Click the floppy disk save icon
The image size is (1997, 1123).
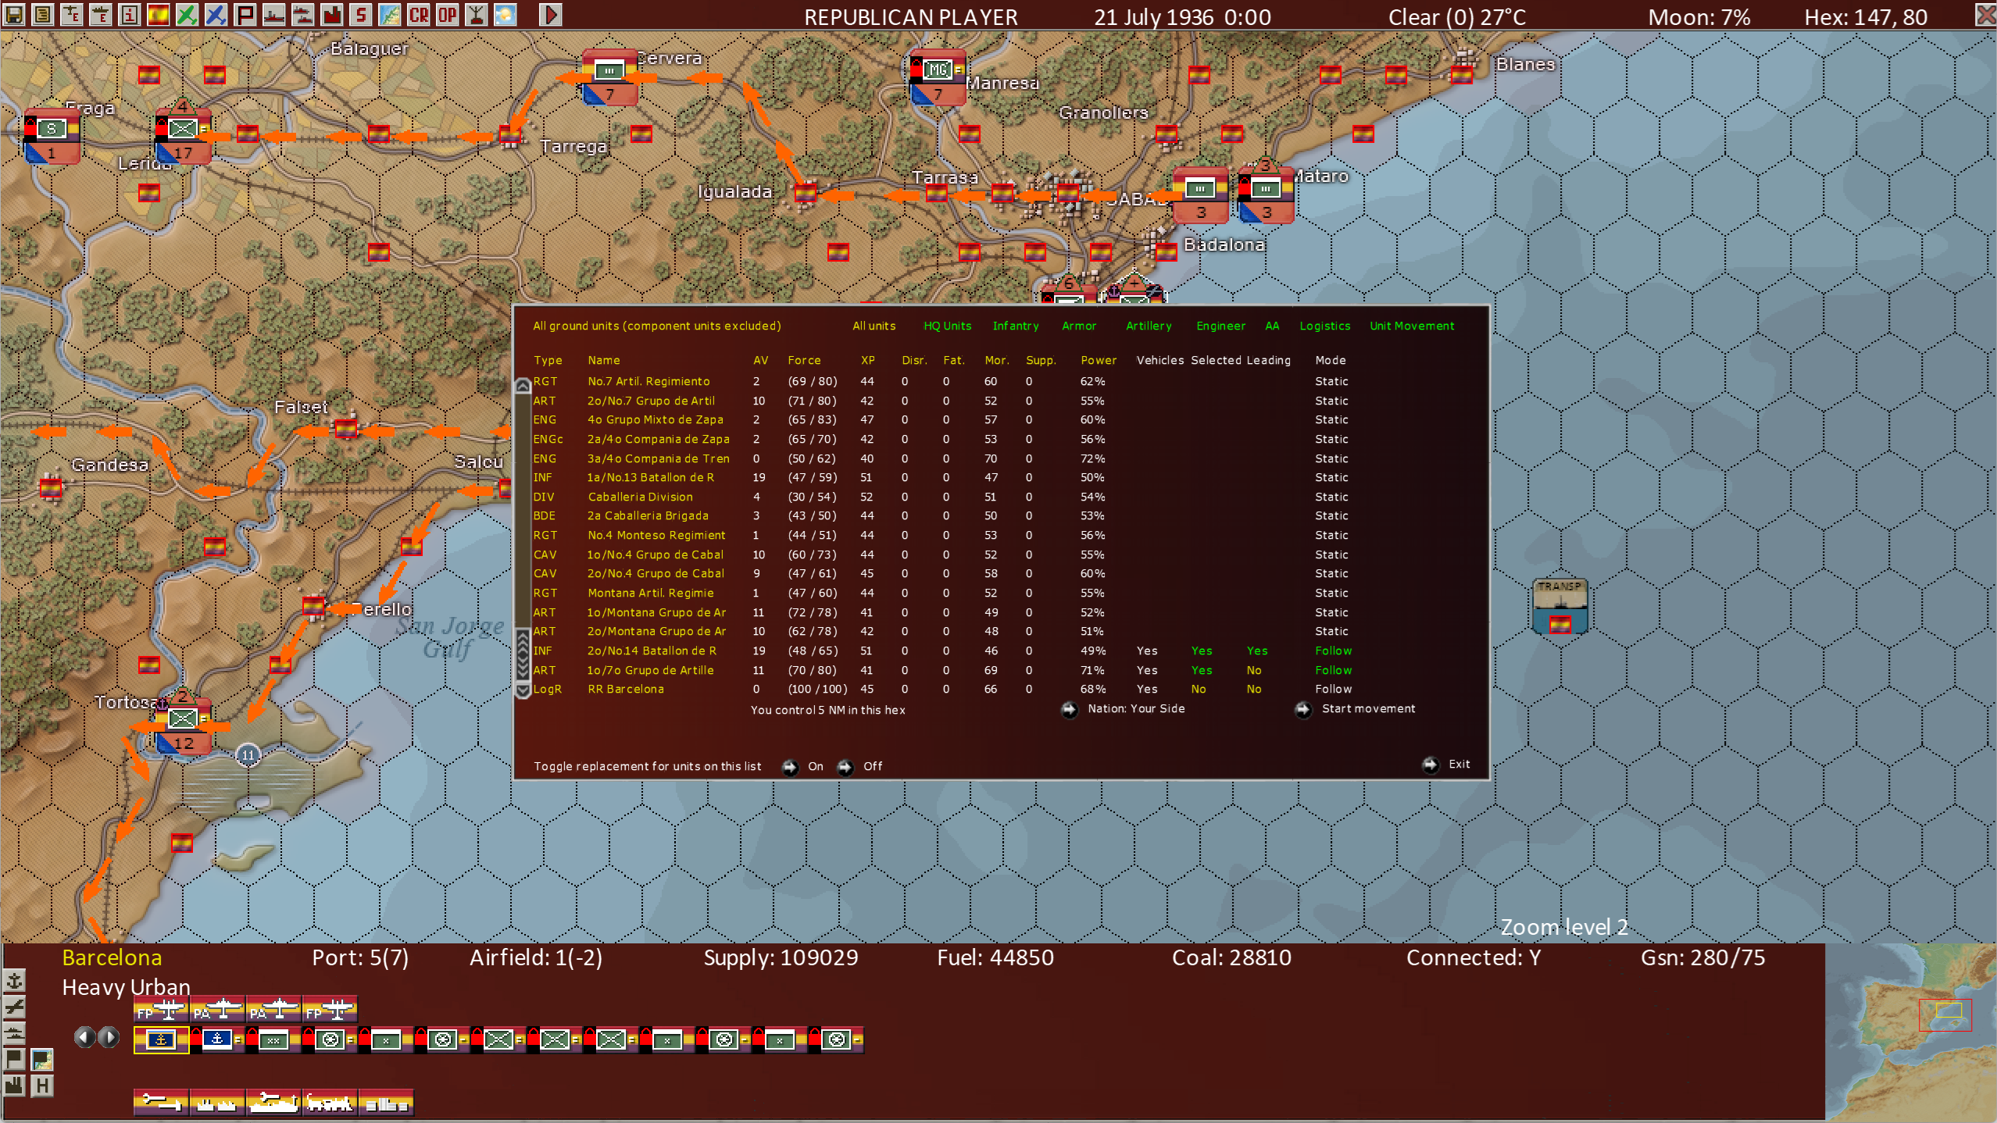[x=14, y=14]
